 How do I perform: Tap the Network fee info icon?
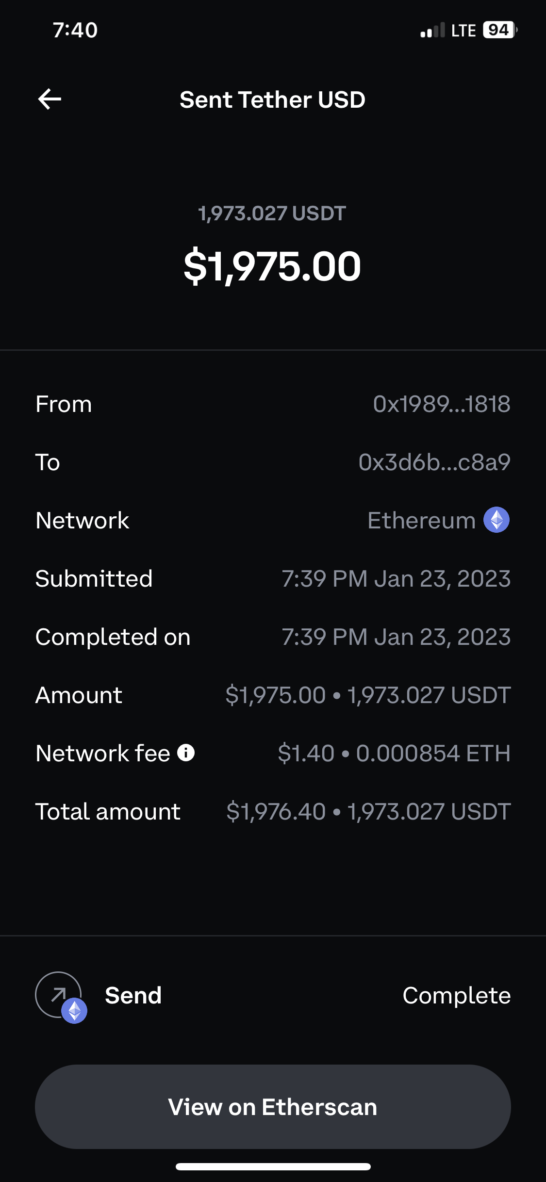(x=186, y=753)
